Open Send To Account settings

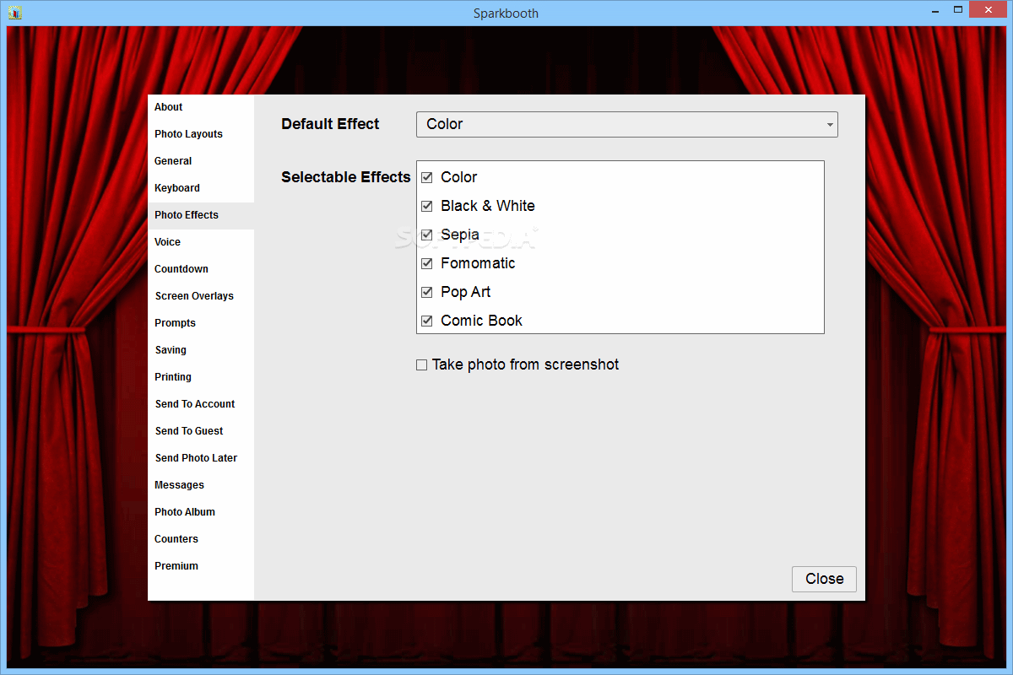tap(201, 404)
